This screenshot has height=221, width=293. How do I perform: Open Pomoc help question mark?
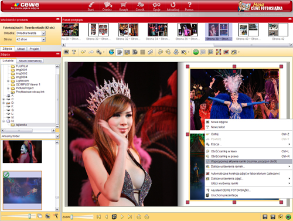(189, 6)
